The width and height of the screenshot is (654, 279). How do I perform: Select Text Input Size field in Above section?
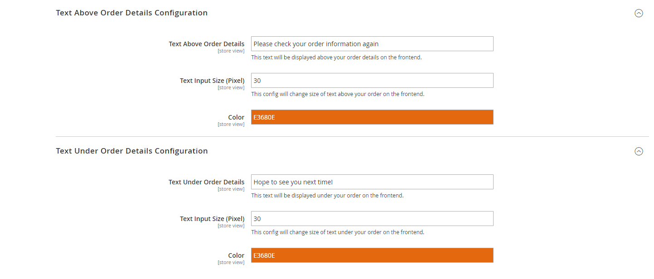(x=372, y=81)
